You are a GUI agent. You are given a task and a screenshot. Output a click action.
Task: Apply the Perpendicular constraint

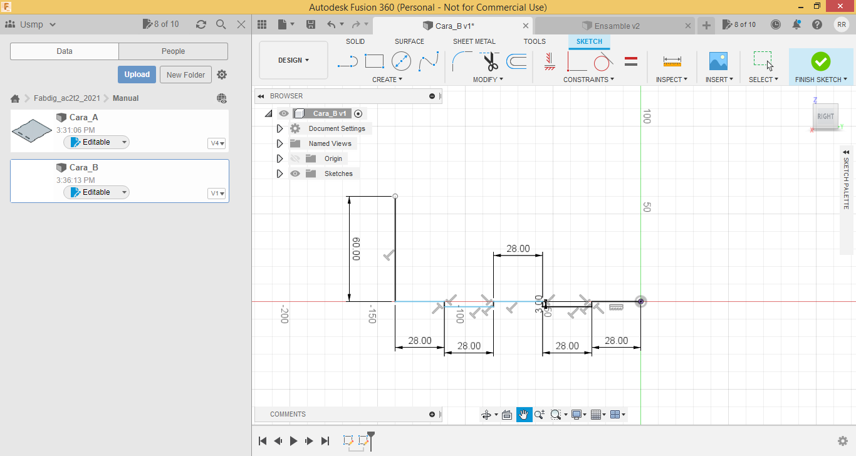click(577, 61)
